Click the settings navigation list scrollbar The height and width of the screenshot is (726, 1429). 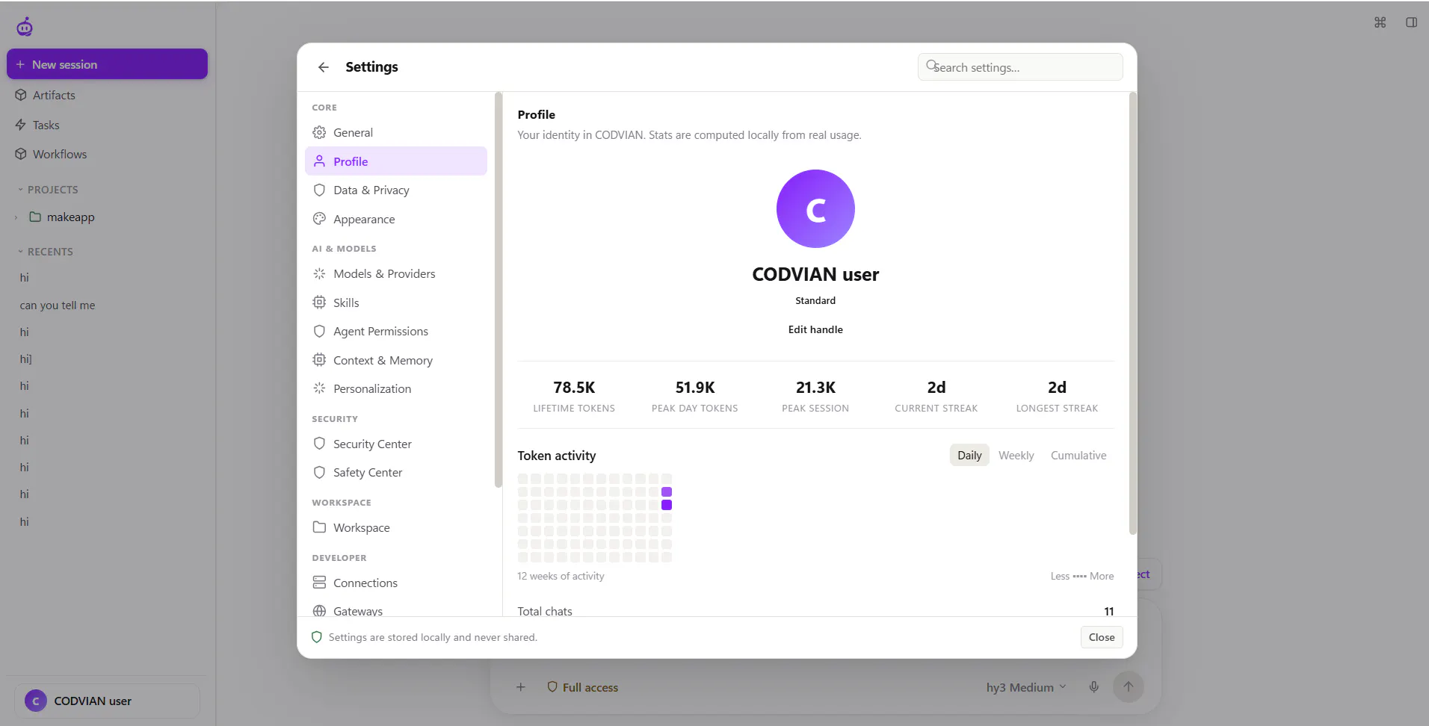coord(498,290)
